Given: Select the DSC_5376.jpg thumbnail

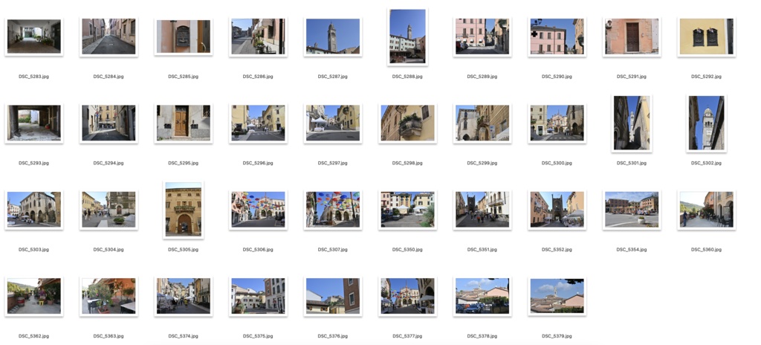Looking at the screenshot, I should click(x=333, y=296).
